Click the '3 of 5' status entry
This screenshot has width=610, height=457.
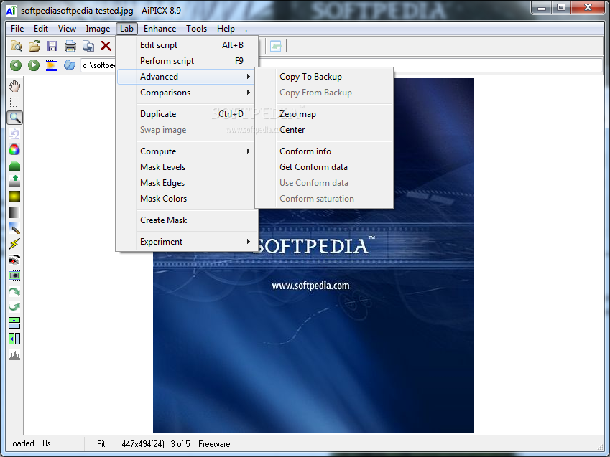point(180,444)
